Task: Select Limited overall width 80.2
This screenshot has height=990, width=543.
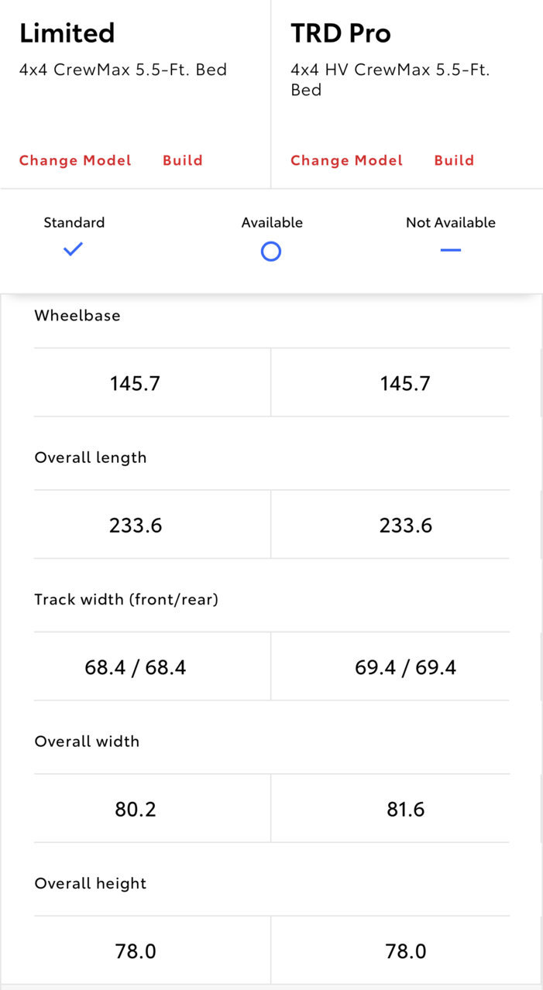Action: [x=136, y=810]
